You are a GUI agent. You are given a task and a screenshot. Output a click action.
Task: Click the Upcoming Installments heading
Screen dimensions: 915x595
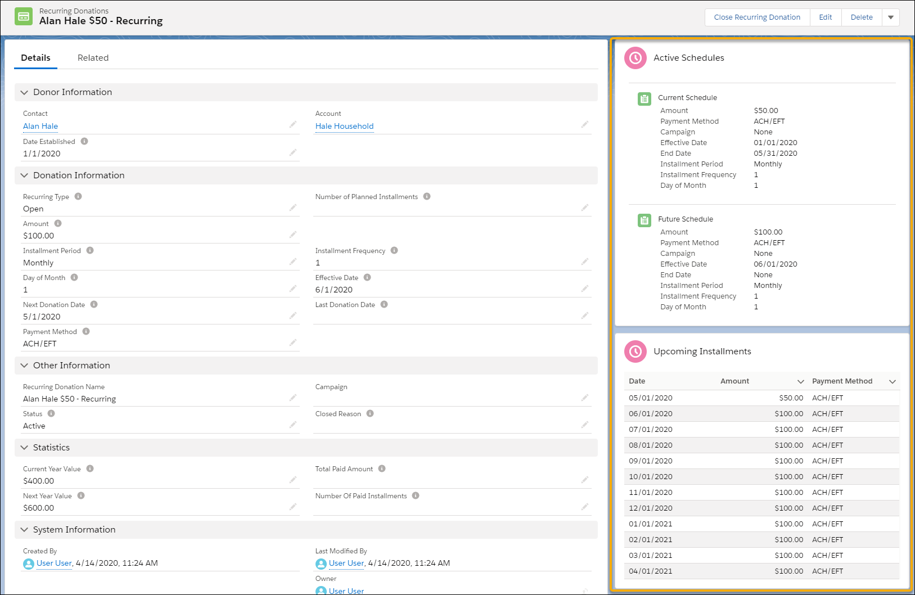[702, 351]
